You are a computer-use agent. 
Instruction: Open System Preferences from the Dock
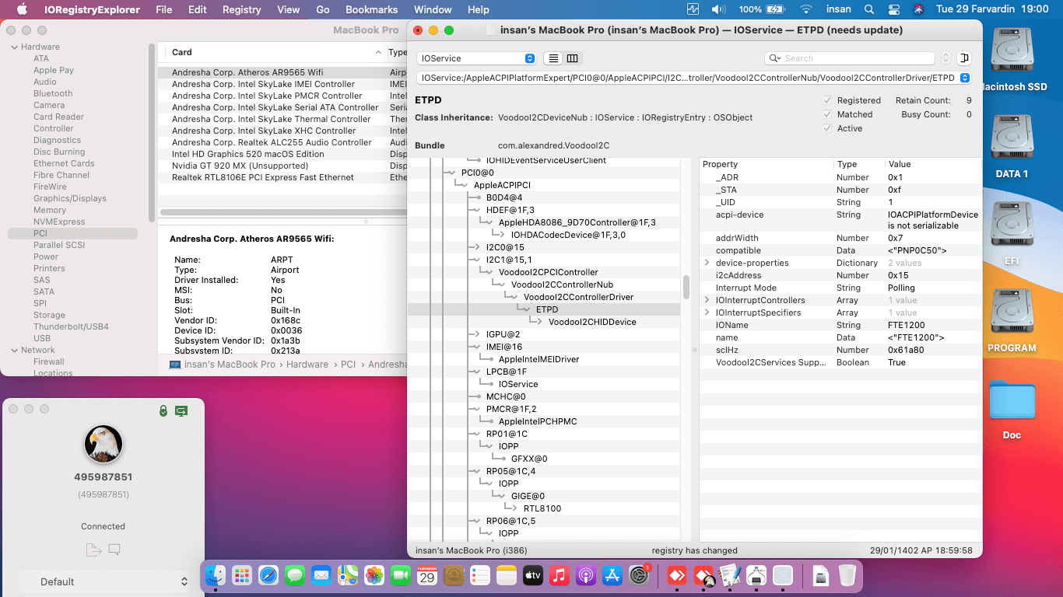[639, 575]
